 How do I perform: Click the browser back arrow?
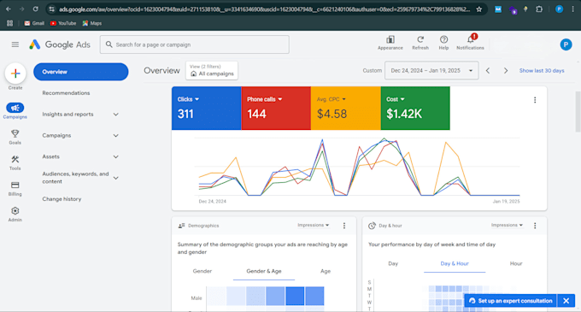click(x=9, y=9)
